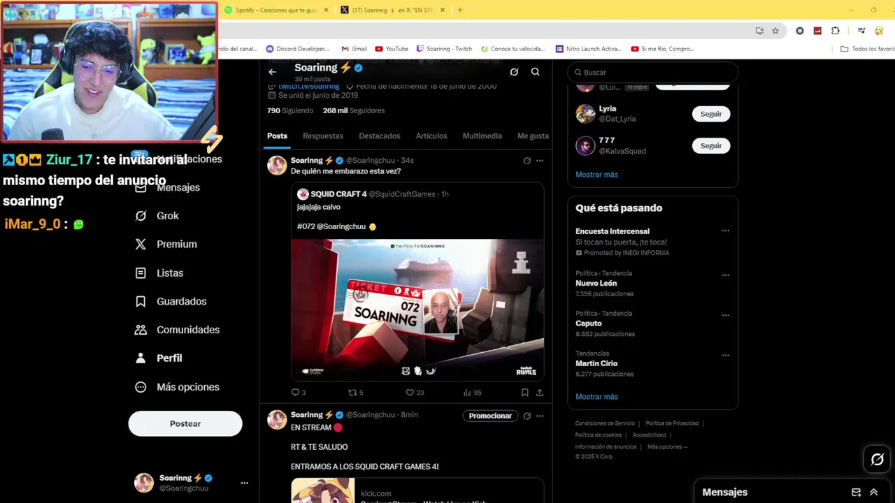This screenshot has width=895, height=503.
Task: Expand the Mensajes drawer
Action: click(x=873, y=493)
